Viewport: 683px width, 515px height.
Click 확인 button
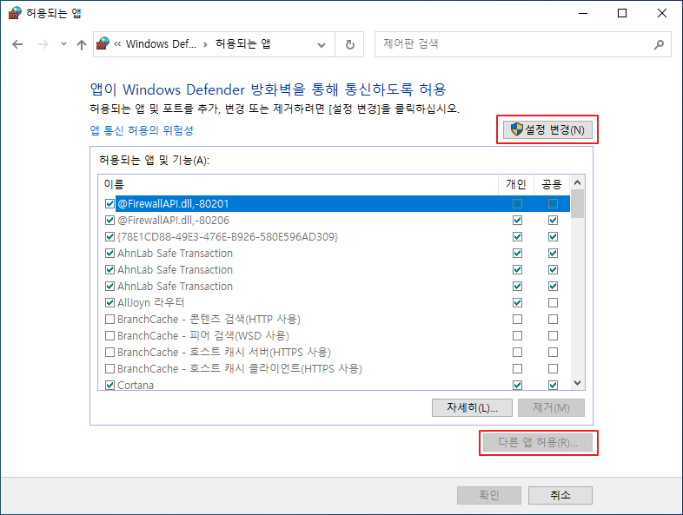(489, 495)
